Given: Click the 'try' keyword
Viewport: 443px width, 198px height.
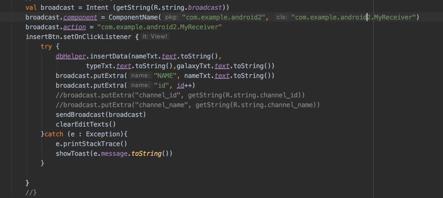Looking at the screenshot, I should pos(46,46).
